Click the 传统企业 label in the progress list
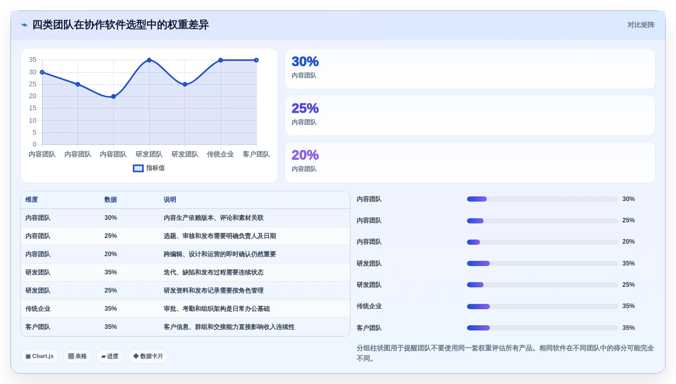The width and height of the screenshot is (676, 384). click(x=369, y=306)
